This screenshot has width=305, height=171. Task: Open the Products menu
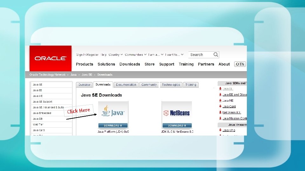(85, 64)
